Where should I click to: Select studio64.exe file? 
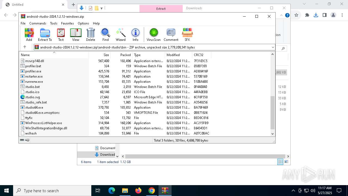(34, 108)
